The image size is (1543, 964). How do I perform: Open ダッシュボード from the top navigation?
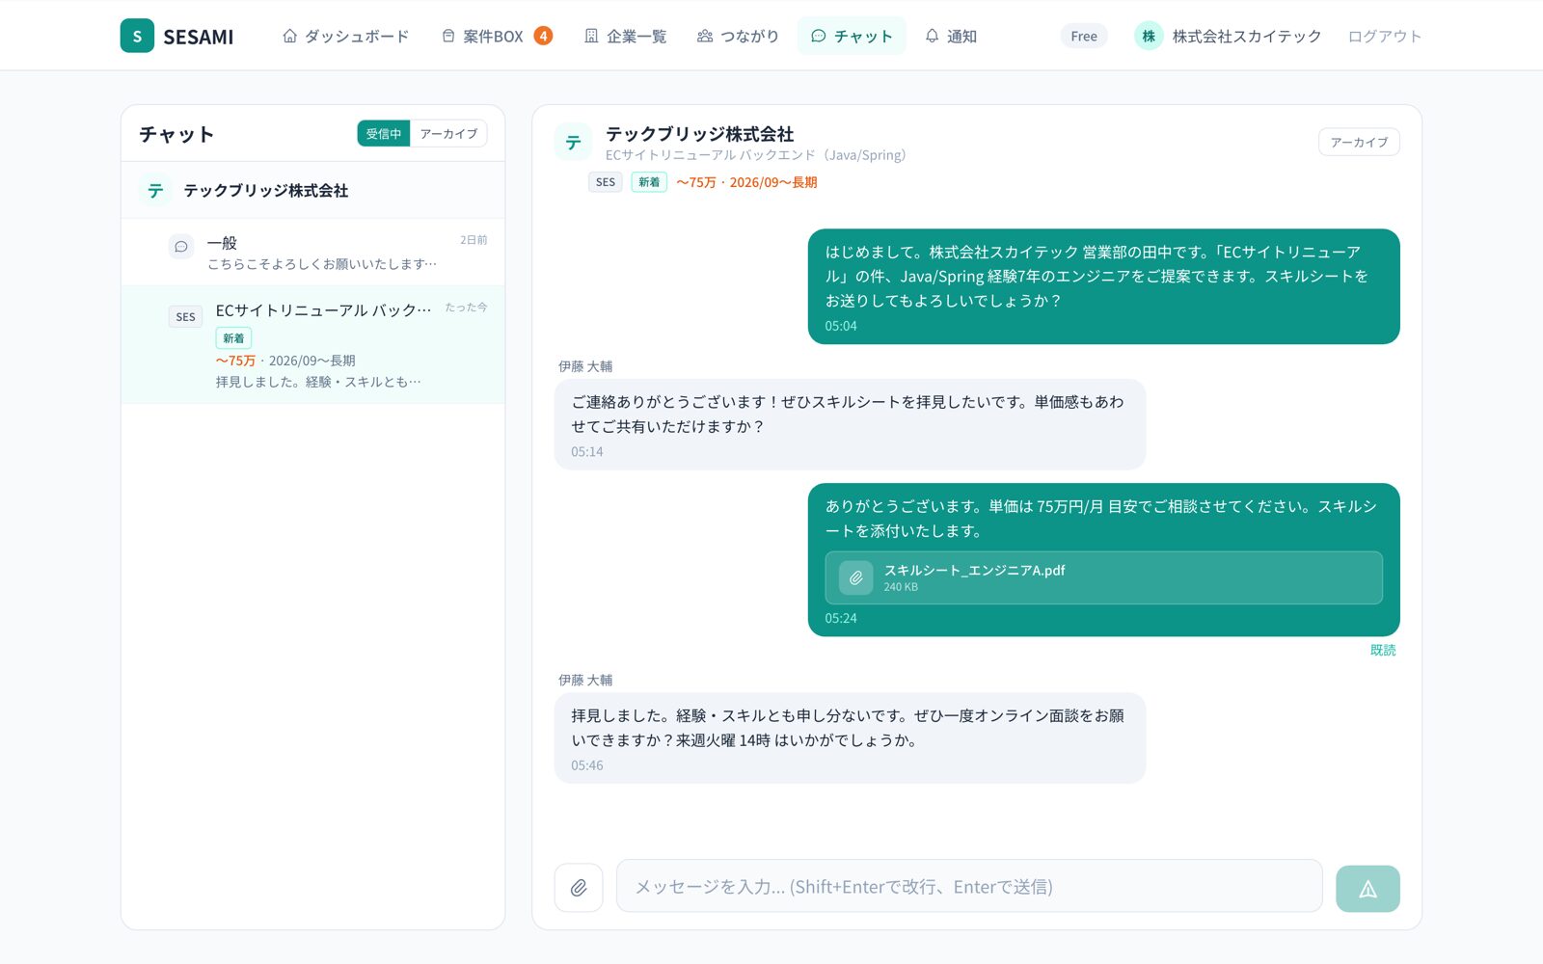[345, 36]
